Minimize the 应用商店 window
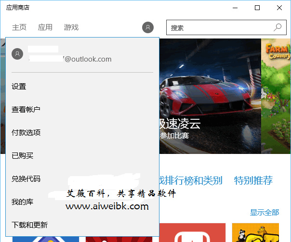Viewport: 291px width, 242px height. (235, 8)
